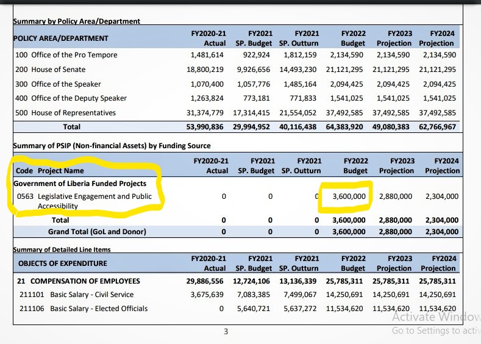Viewport: 481px width, 344px height.
Task: Click the 'Summary by Policy Area/Department' heading
Action: (76, 21)
